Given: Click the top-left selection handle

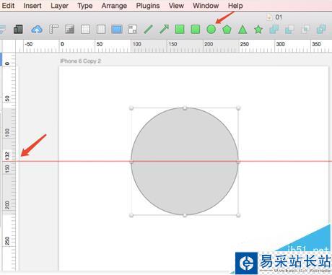Looking at the screenshot, I should coord(131,108).
